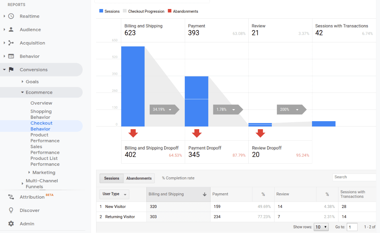Open the Goals menu item
The height and width of the screenshot is (233, 380).
click(32, 82)
